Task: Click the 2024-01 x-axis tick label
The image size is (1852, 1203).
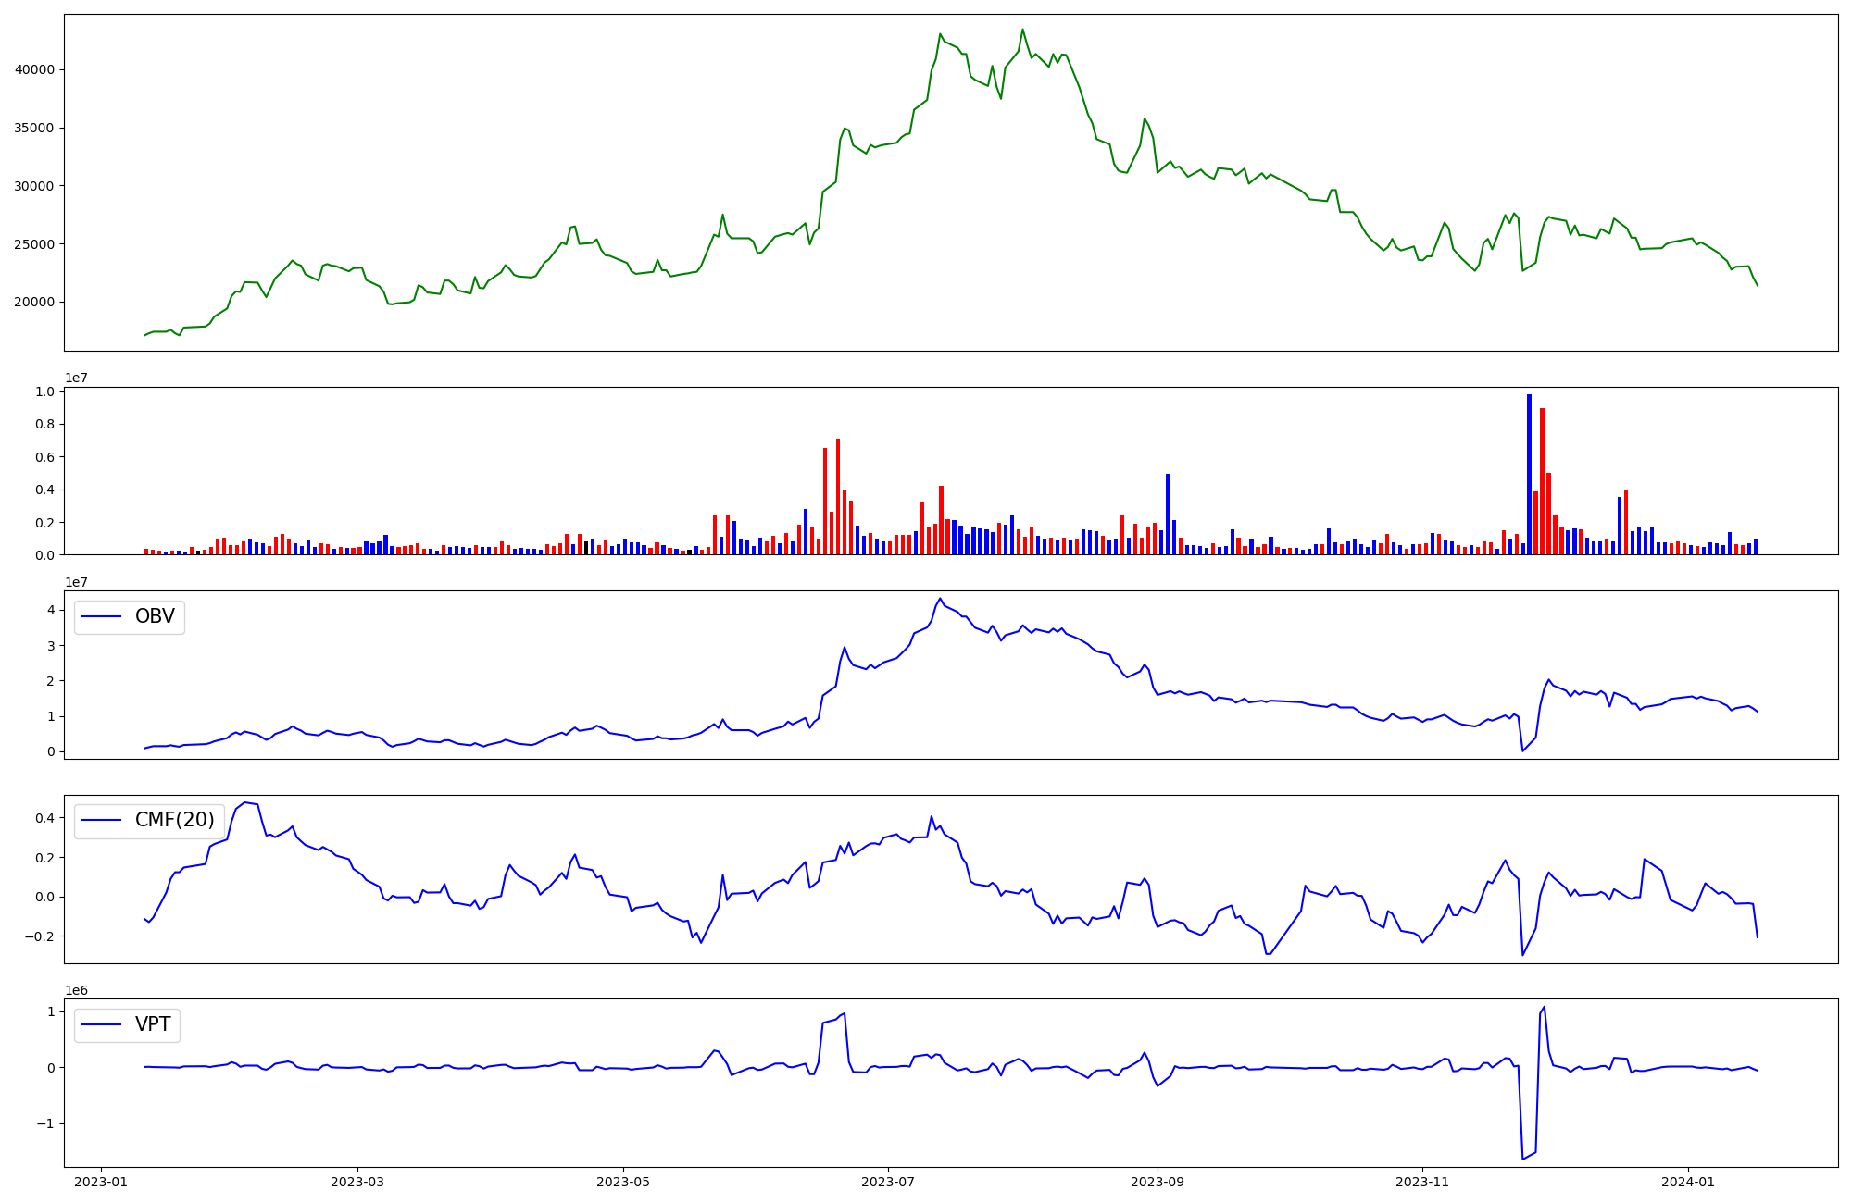Action: [1688, 1182]
